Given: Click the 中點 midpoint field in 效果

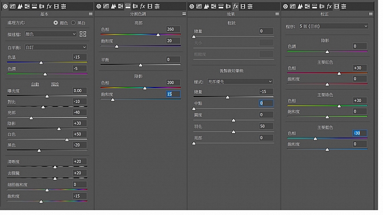Looking at the screenshot, I should (266, 103).
